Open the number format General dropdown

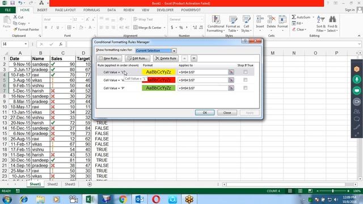click(202, 19)
